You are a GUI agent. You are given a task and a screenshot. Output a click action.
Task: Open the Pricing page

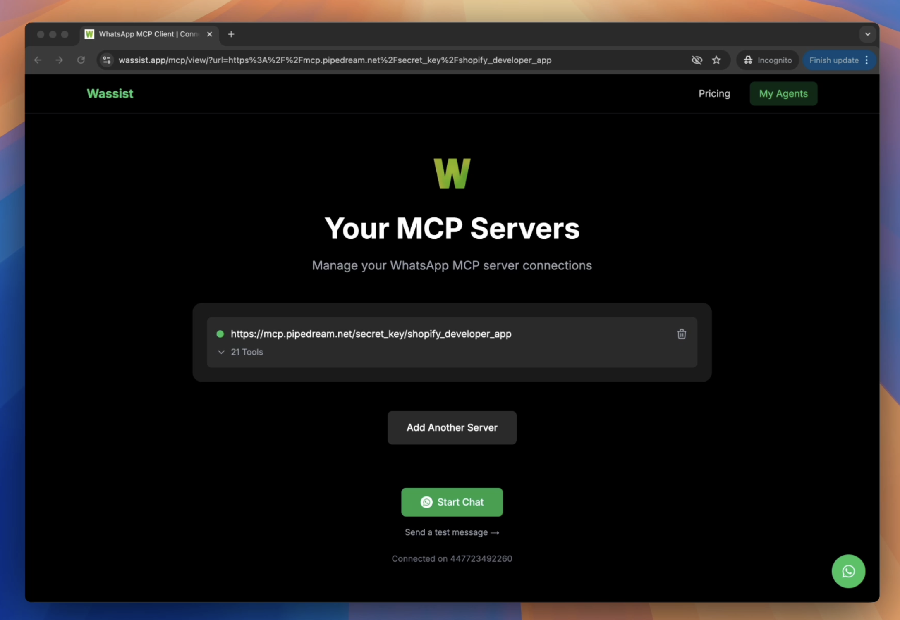(714, 93)
